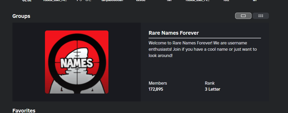Open the Rare Names Forever group title
The image size is (288, 113).
tap(173, 33)
